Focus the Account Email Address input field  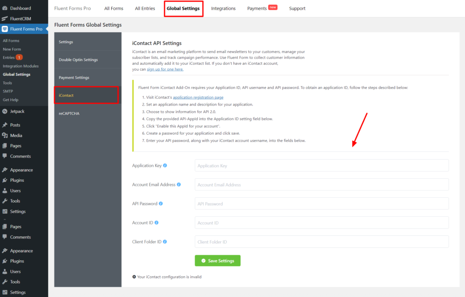click(x=322, y=185)
